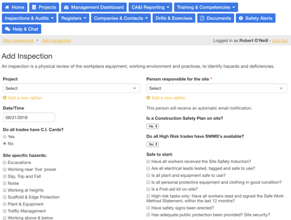Check the Excavations hazard box

(x=5, y=162)
